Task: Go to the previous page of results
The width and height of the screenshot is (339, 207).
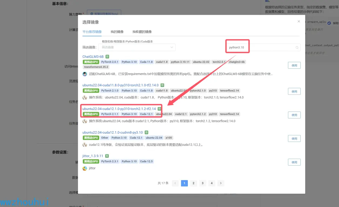Action: (x=175, y=183)
